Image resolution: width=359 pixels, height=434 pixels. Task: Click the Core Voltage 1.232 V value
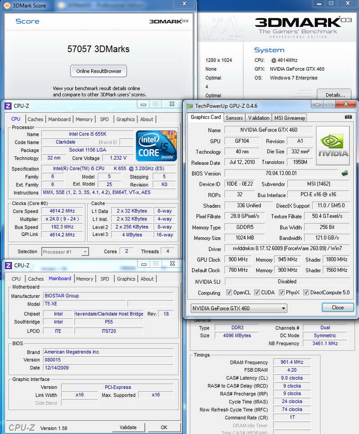118,158
